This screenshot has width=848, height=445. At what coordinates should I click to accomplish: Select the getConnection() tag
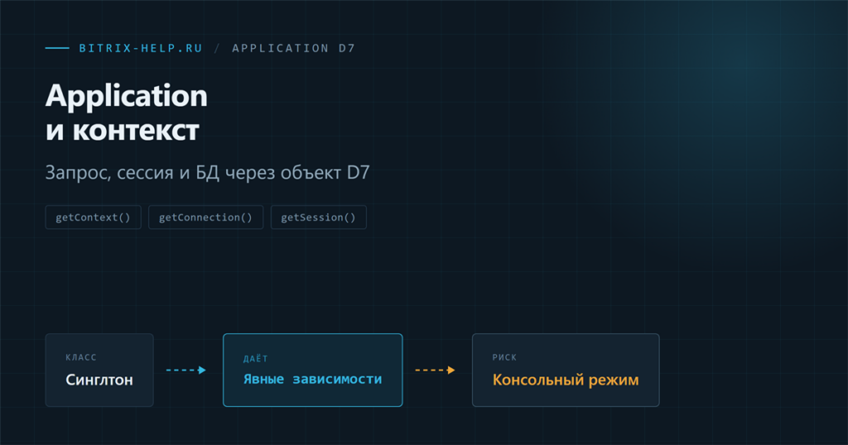[205, 217]
